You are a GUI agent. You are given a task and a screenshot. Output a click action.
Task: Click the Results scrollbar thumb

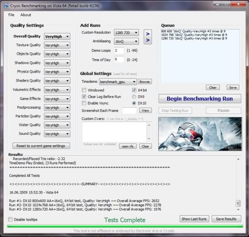tap(238, 203)
